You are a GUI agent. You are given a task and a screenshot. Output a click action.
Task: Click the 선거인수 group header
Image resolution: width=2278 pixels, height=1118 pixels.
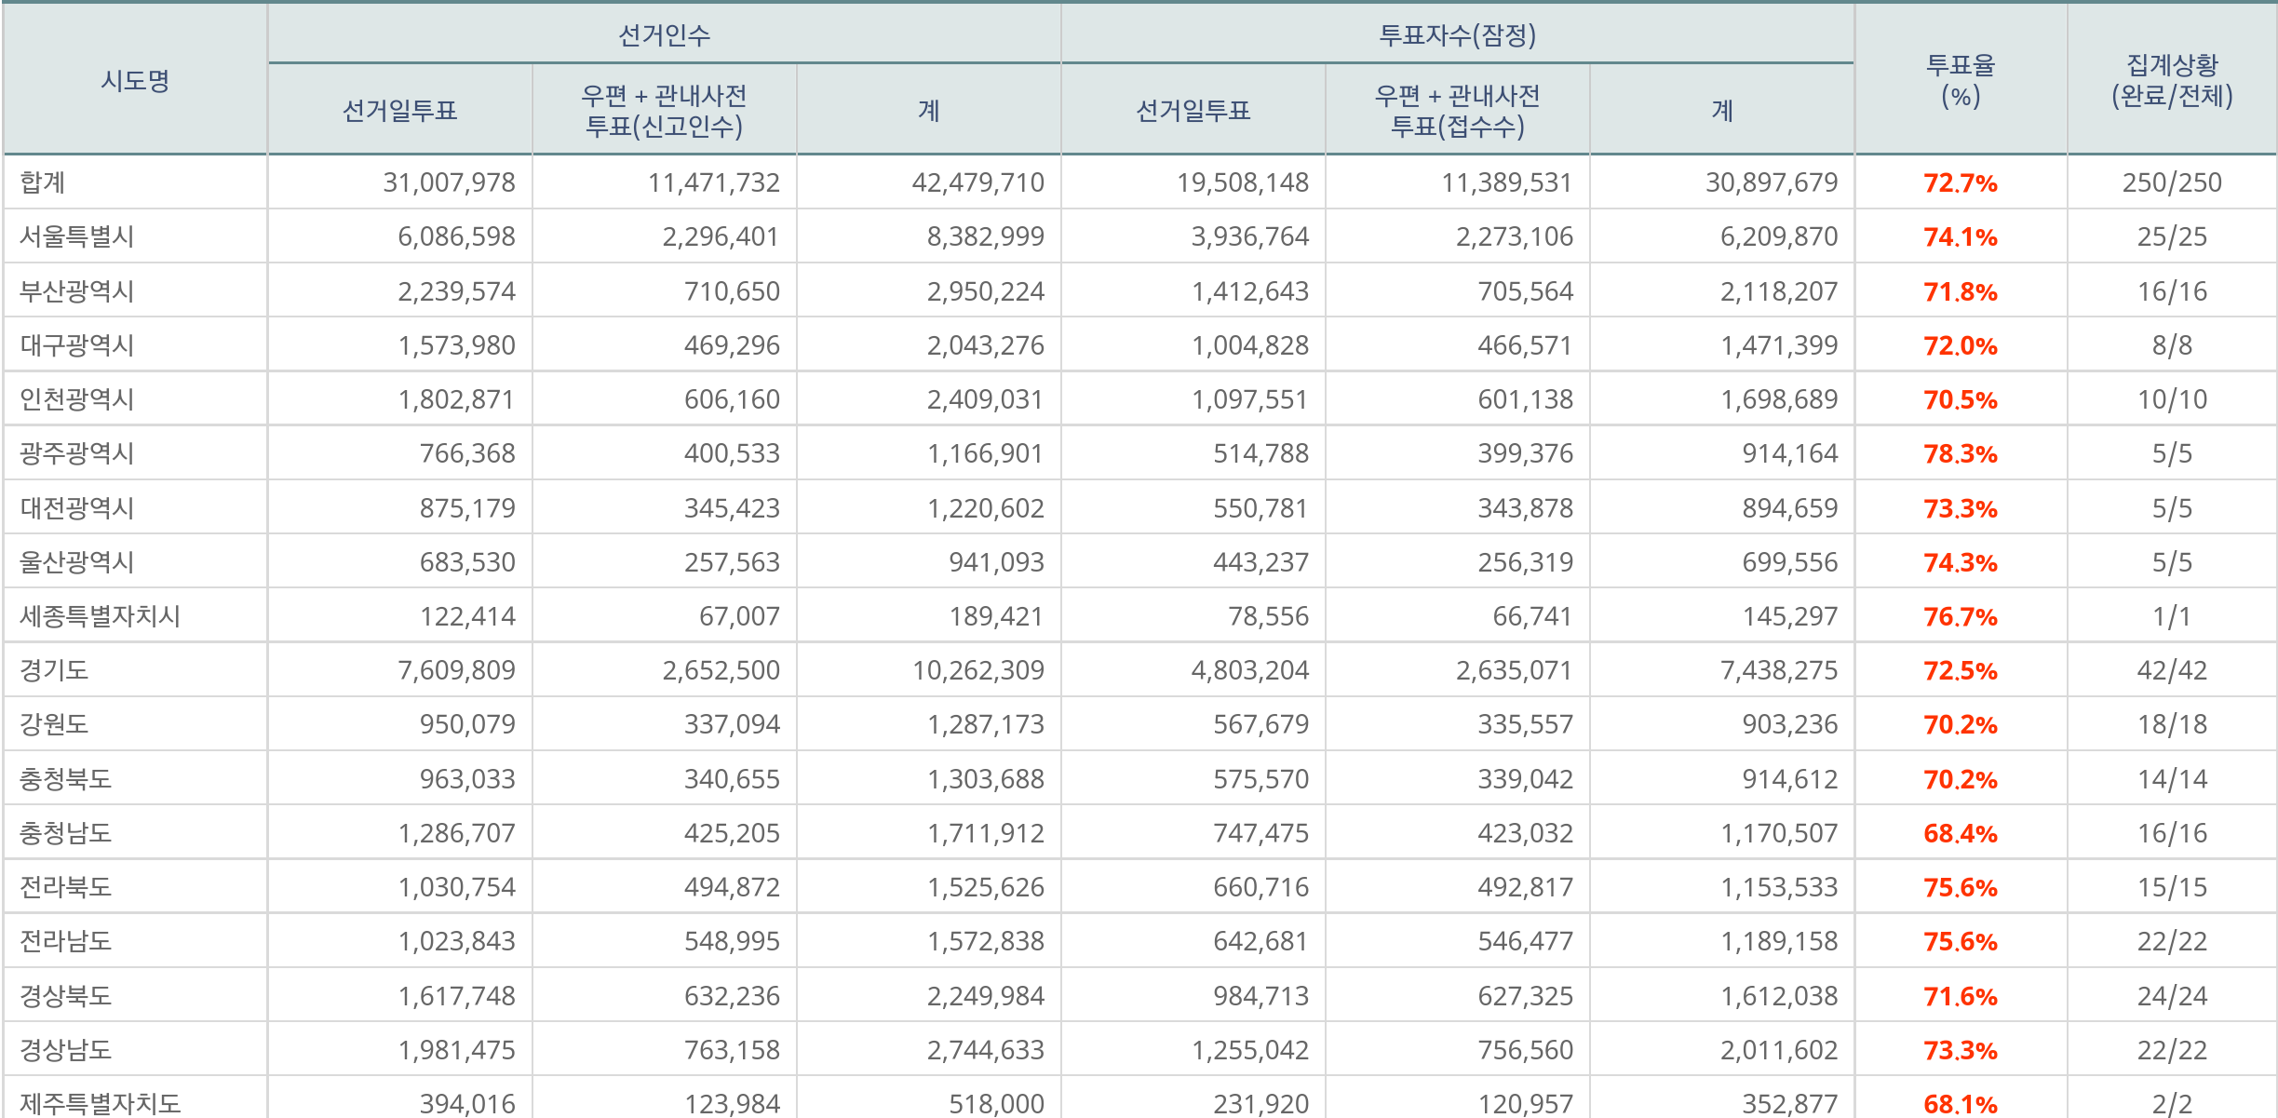664,35
